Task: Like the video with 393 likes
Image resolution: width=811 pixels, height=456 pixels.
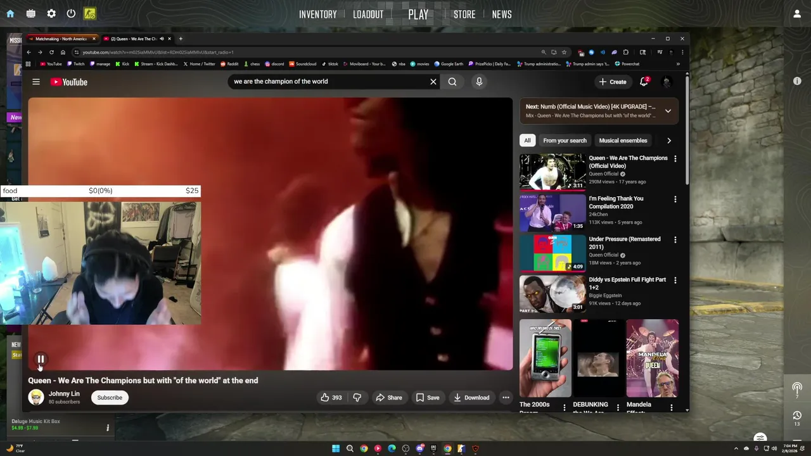Action: (331, 398)
